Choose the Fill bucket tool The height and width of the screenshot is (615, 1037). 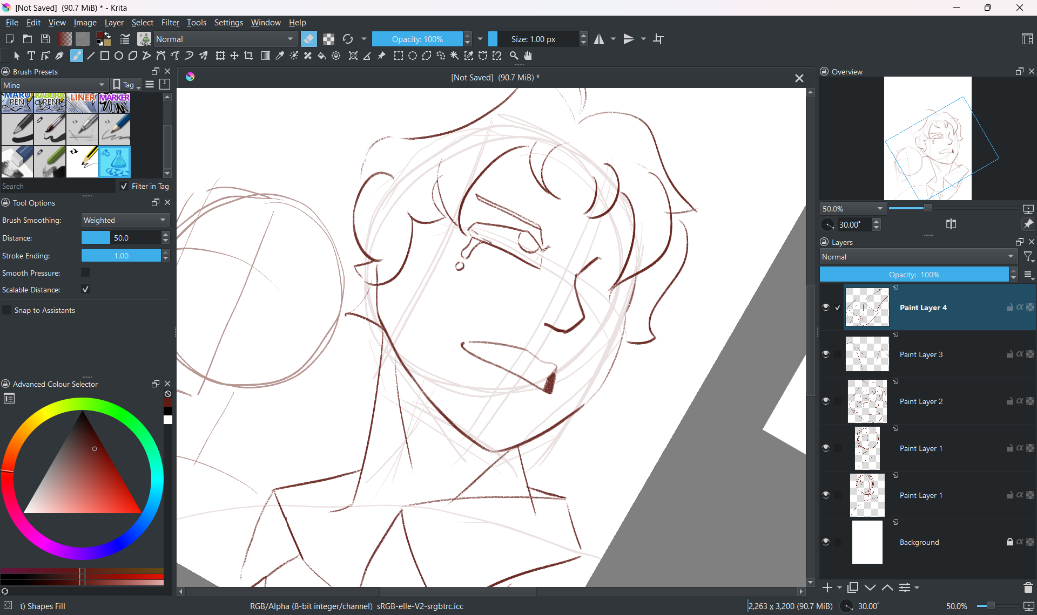click(x=322, y=56)
